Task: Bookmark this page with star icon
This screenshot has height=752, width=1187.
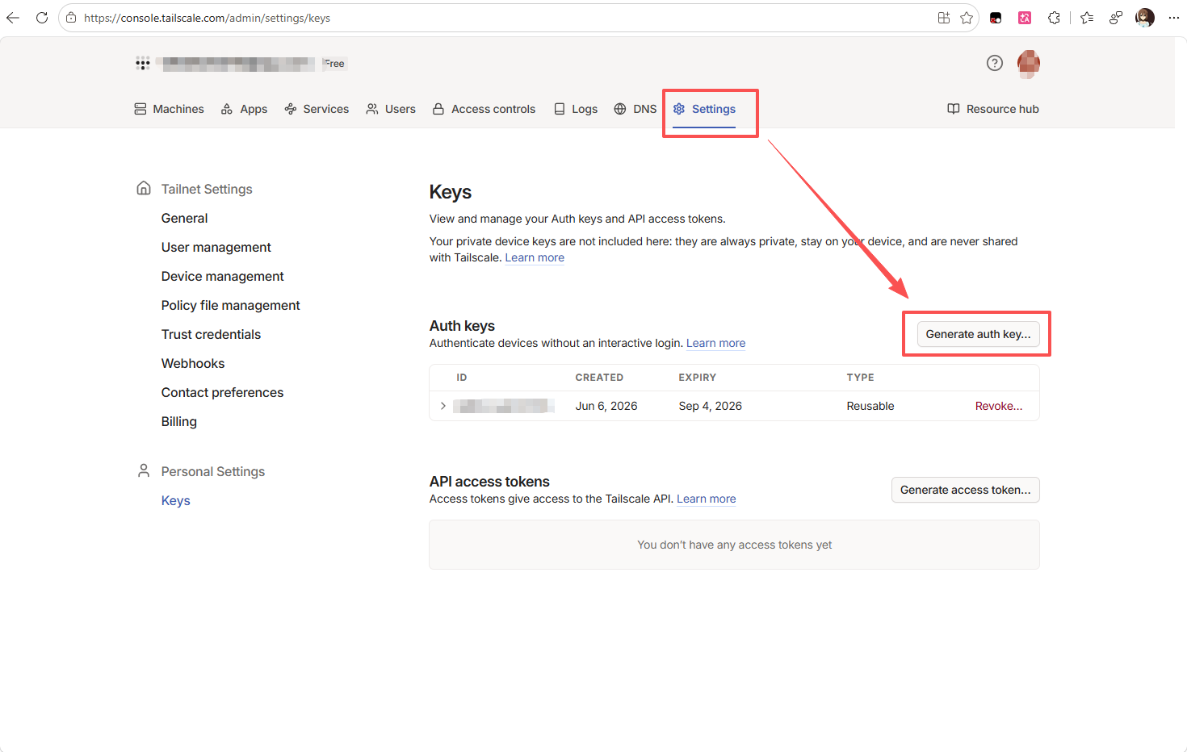Action: pyautogui.click(x=967, y=18)
